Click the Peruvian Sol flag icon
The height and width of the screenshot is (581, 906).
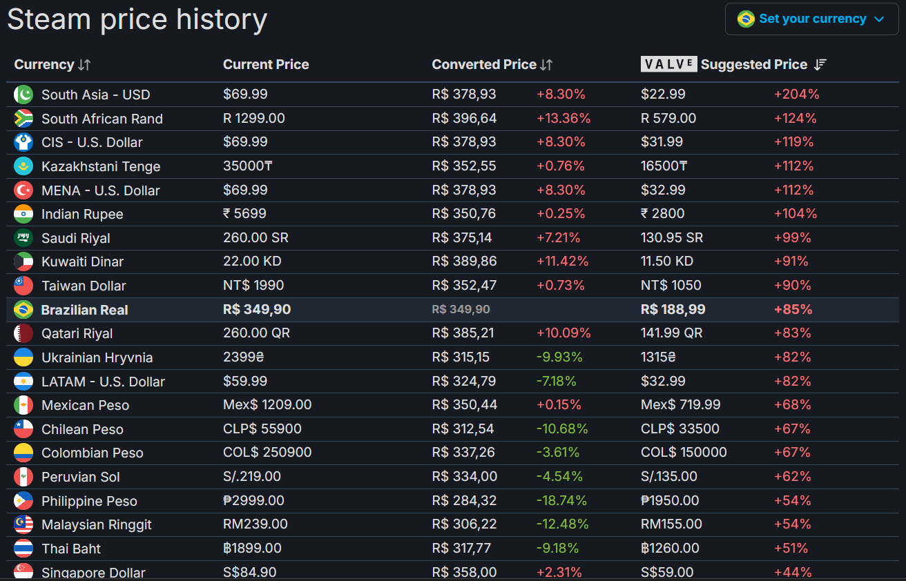click(x=23, y=477)
